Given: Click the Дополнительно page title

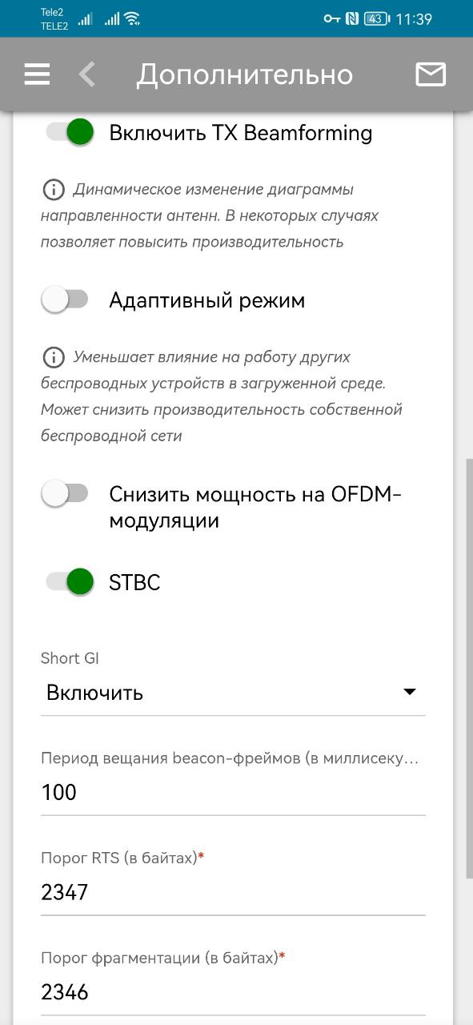Looking at the screenshot, I should tap(244, 74).
